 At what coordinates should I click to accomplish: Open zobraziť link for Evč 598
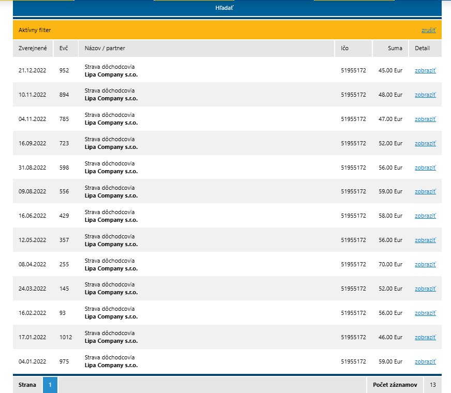pyautogui.click(x=425, y=168)
